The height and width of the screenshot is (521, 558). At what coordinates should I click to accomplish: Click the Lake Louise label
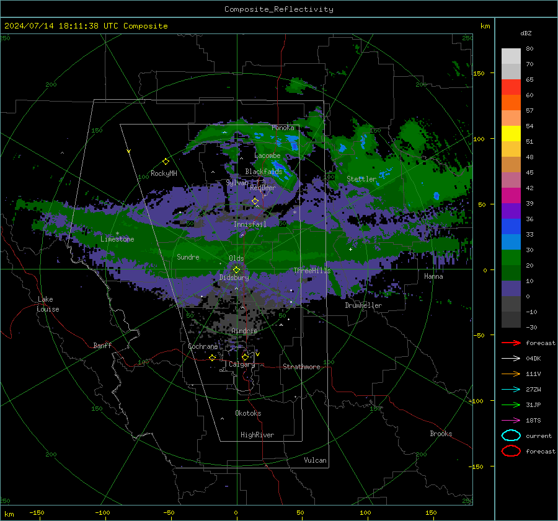pos(48,304)
